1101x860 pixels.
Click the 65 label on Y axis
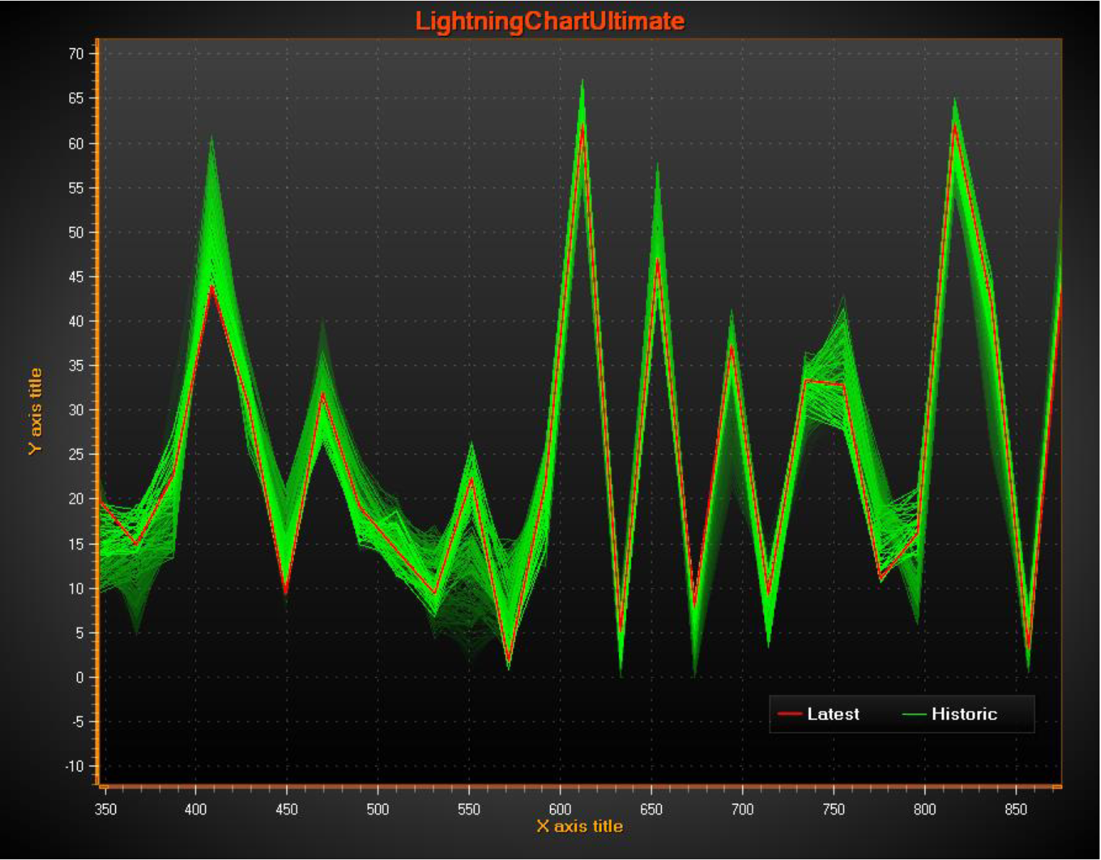point(76,98)
